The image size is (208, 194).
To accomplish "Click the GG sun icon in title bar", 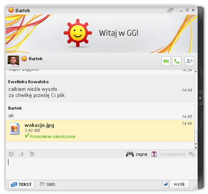I will [x=11, y=10].
